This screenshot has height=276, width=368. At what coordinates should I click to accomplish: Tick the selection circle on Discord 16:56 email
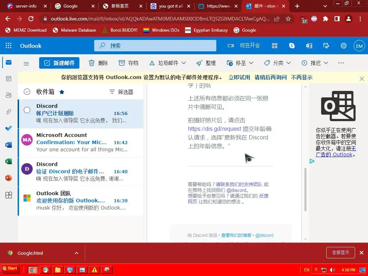[x=27, y=110]
